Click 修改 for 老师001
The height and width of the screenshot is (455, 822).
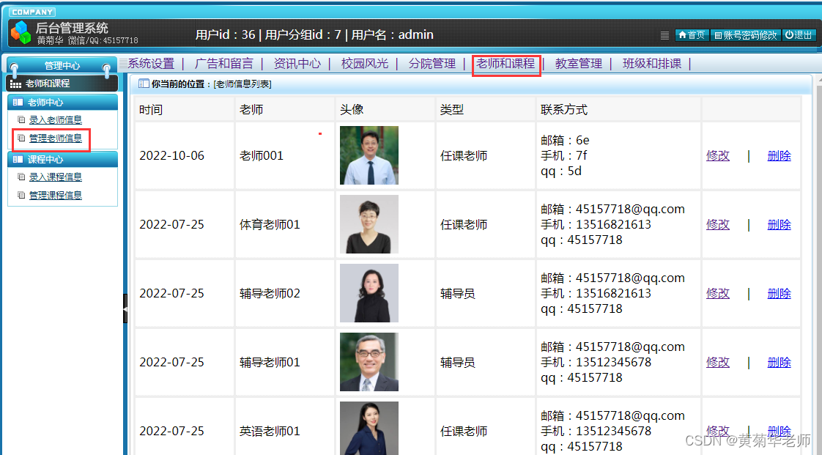click(718, 155)
